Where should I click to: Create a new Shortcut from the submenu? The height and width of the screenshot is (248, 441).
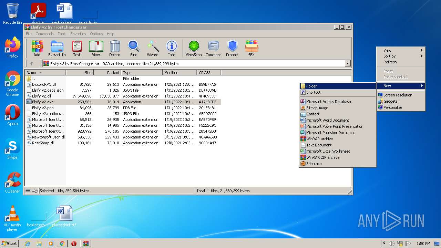pos(338,92)
